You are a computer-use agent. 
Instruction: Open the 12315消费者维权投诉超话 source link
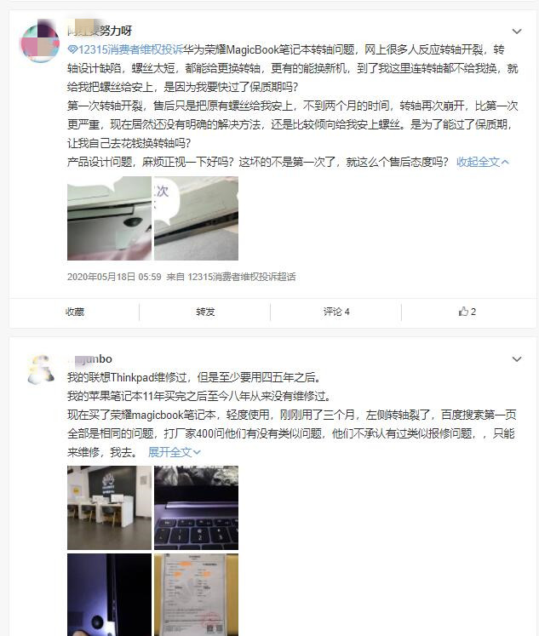[242, 277]
